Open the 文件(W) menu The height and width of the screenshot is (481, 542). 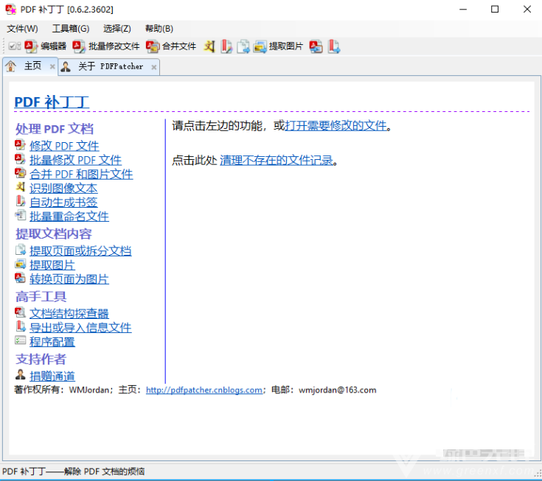click(x=22, y=29)
